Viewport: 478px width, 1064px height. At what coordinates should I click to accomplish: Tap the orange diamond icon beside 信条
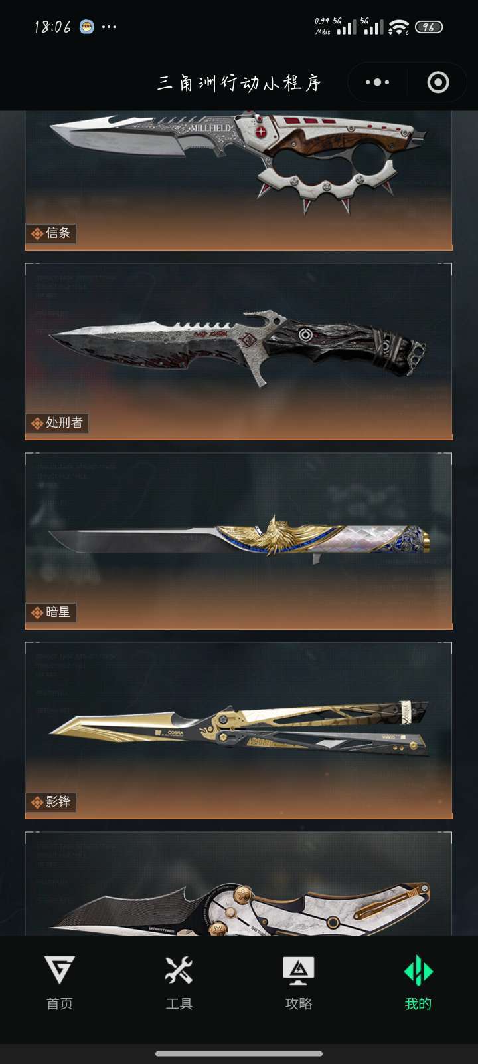click(x=37, y=233)
